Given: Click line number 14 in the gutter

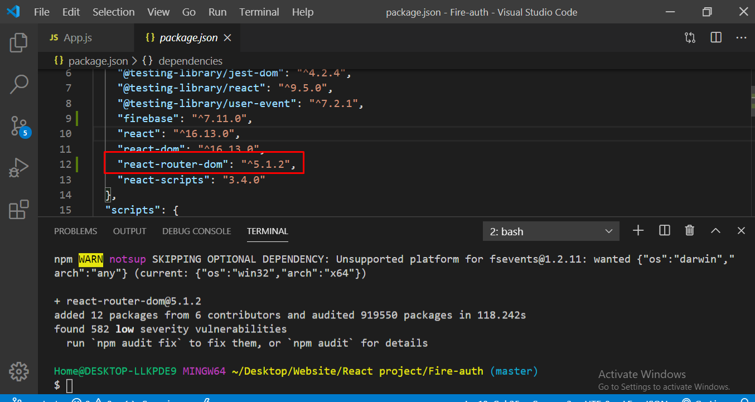Looking at the screenshot, I should click(x=65, y=195).
